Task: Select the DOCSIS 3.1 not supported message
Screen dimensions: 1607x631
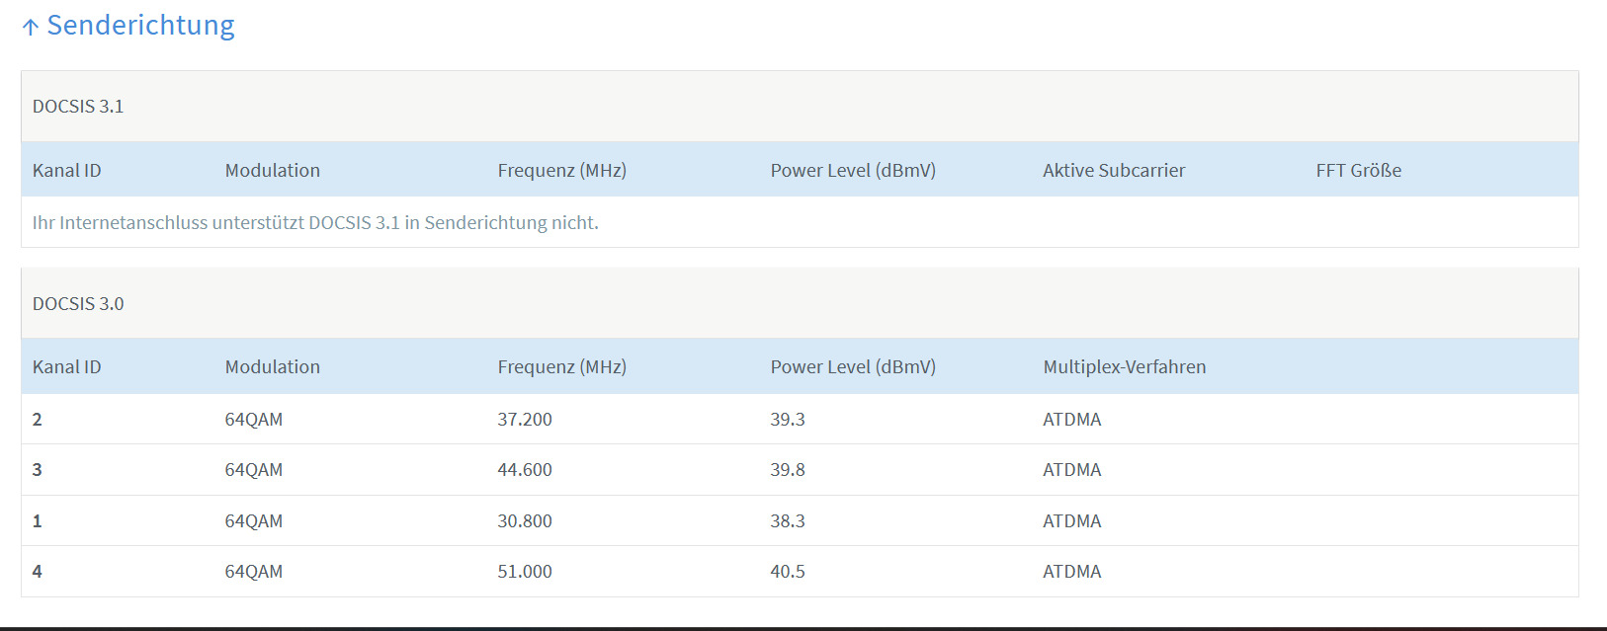Action: (x=315, y=223)
